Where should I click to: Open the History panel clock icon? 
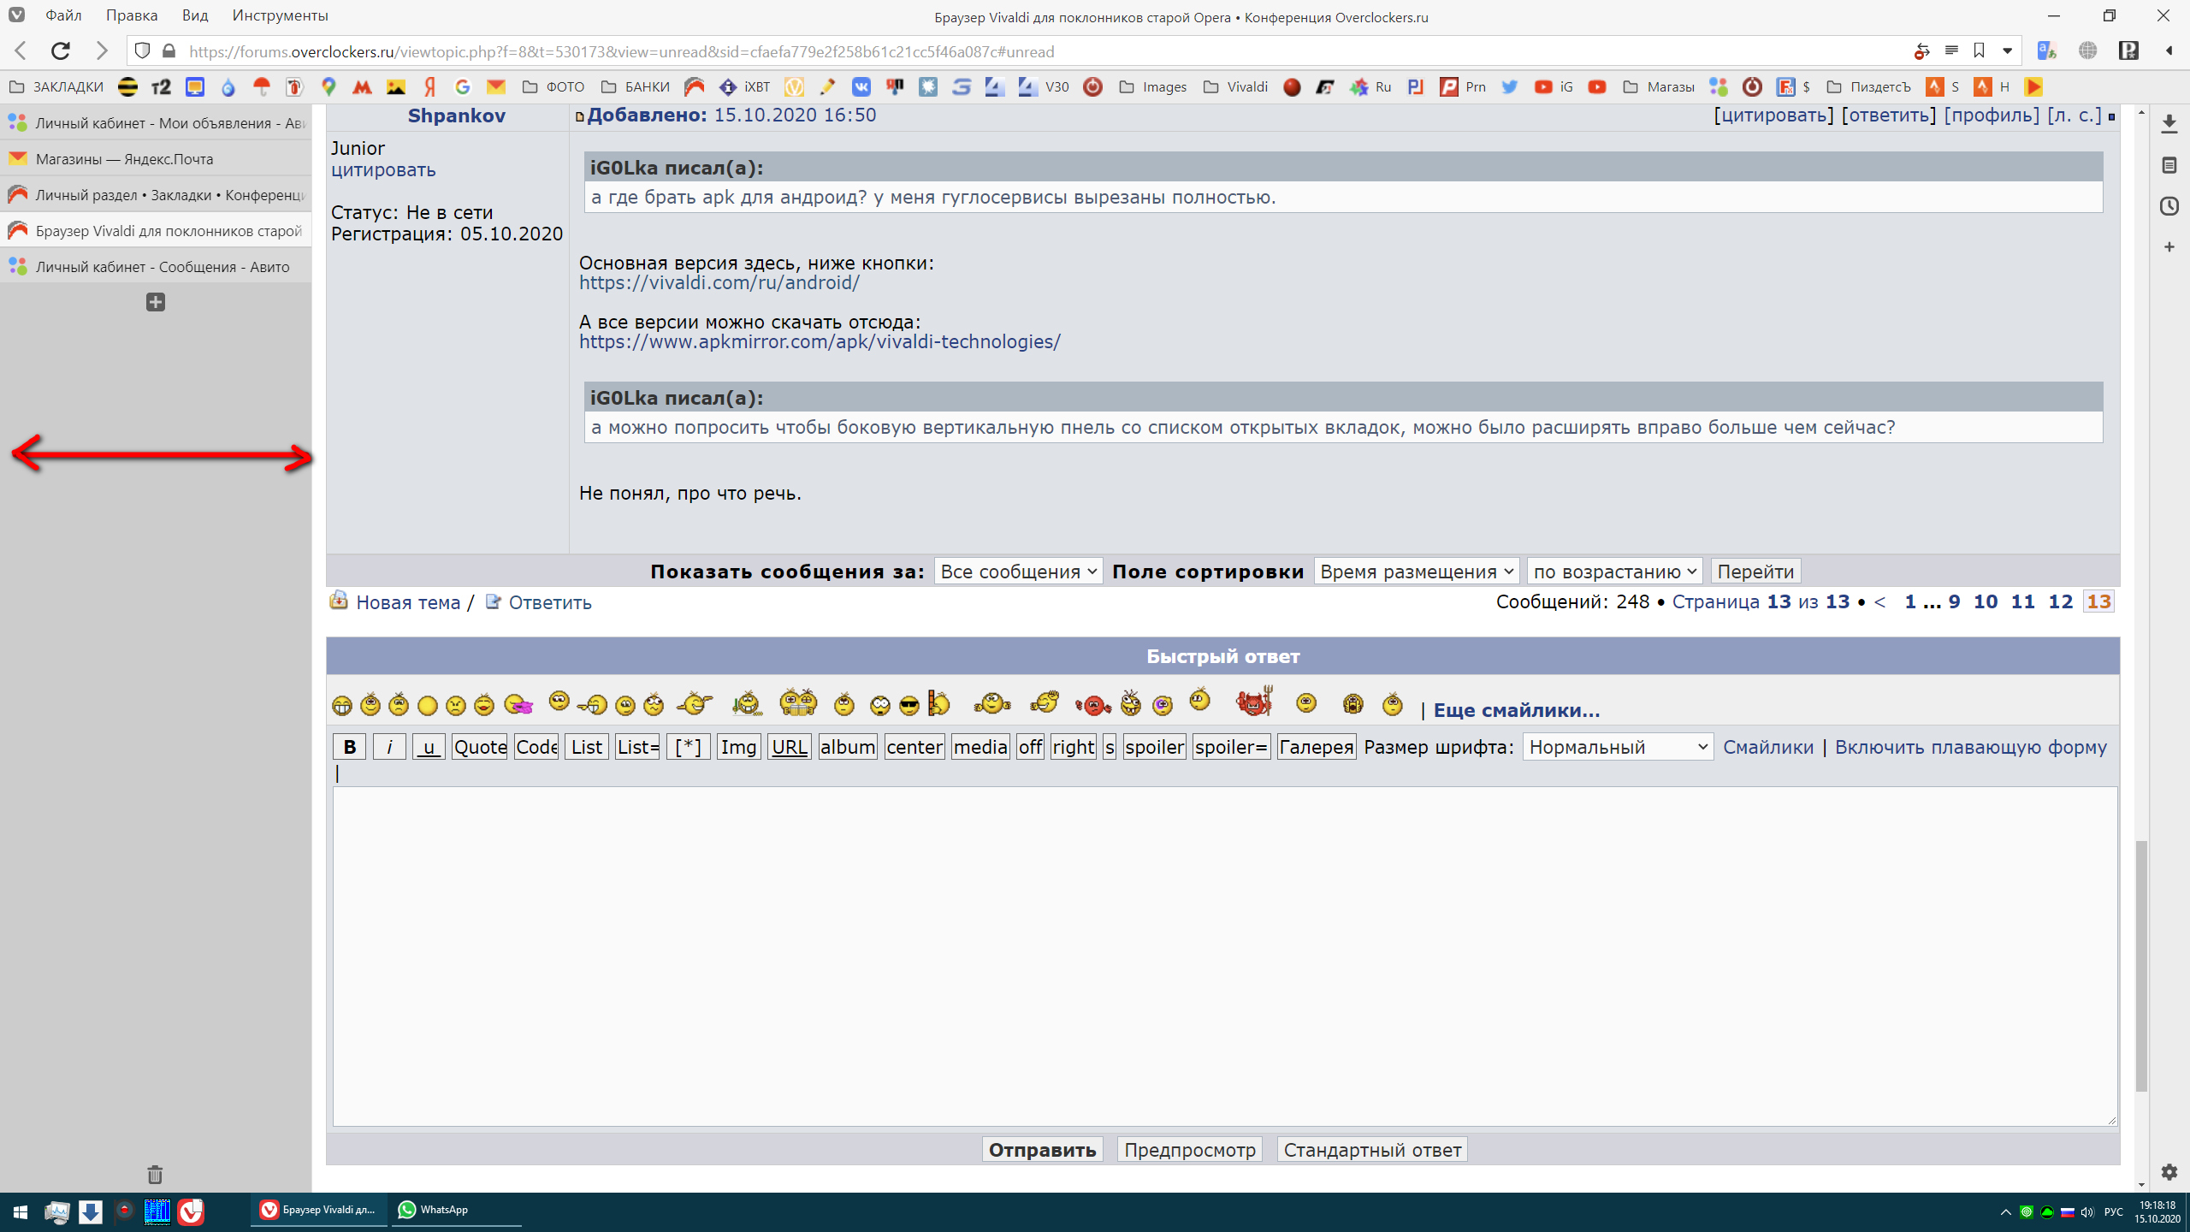(x=2169, y=206)
